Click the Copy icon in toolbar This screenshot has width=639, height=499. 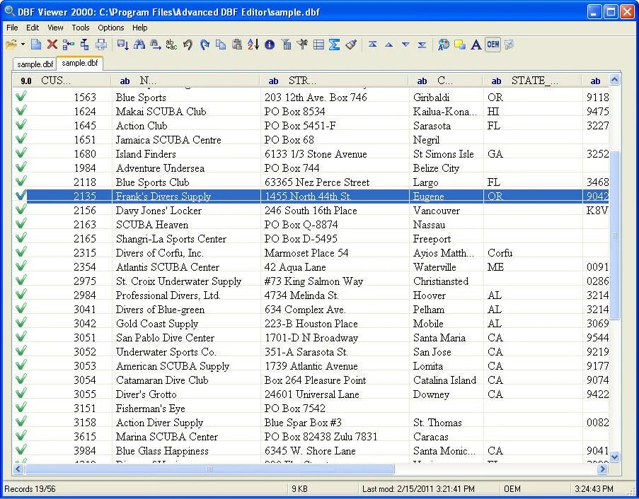[x=221, y=45]
